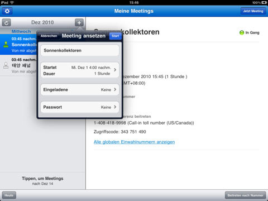Tap the 1-408-418-9998 call-in number

pyautogui.click(x=110, y=123)
